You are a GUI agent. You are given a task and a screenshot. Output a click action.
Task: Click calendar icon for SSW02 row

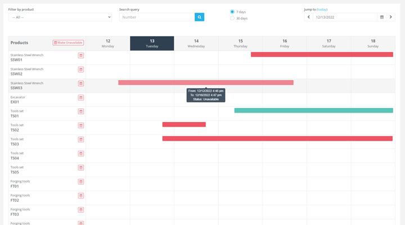81,70
